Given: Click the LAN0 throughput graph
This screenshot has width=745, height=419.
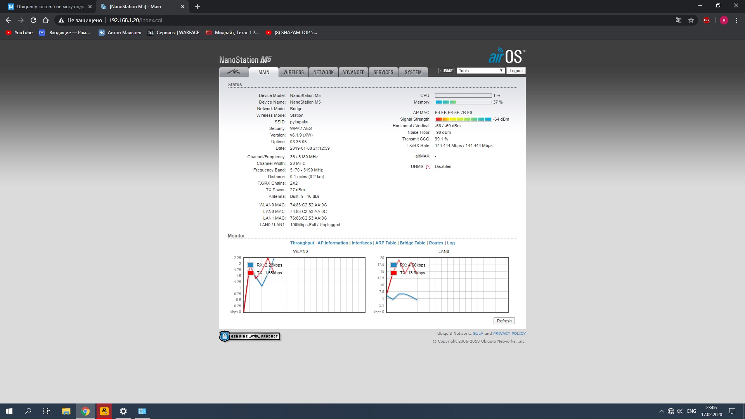Looking at the screenshot, I should pos(447,285).
